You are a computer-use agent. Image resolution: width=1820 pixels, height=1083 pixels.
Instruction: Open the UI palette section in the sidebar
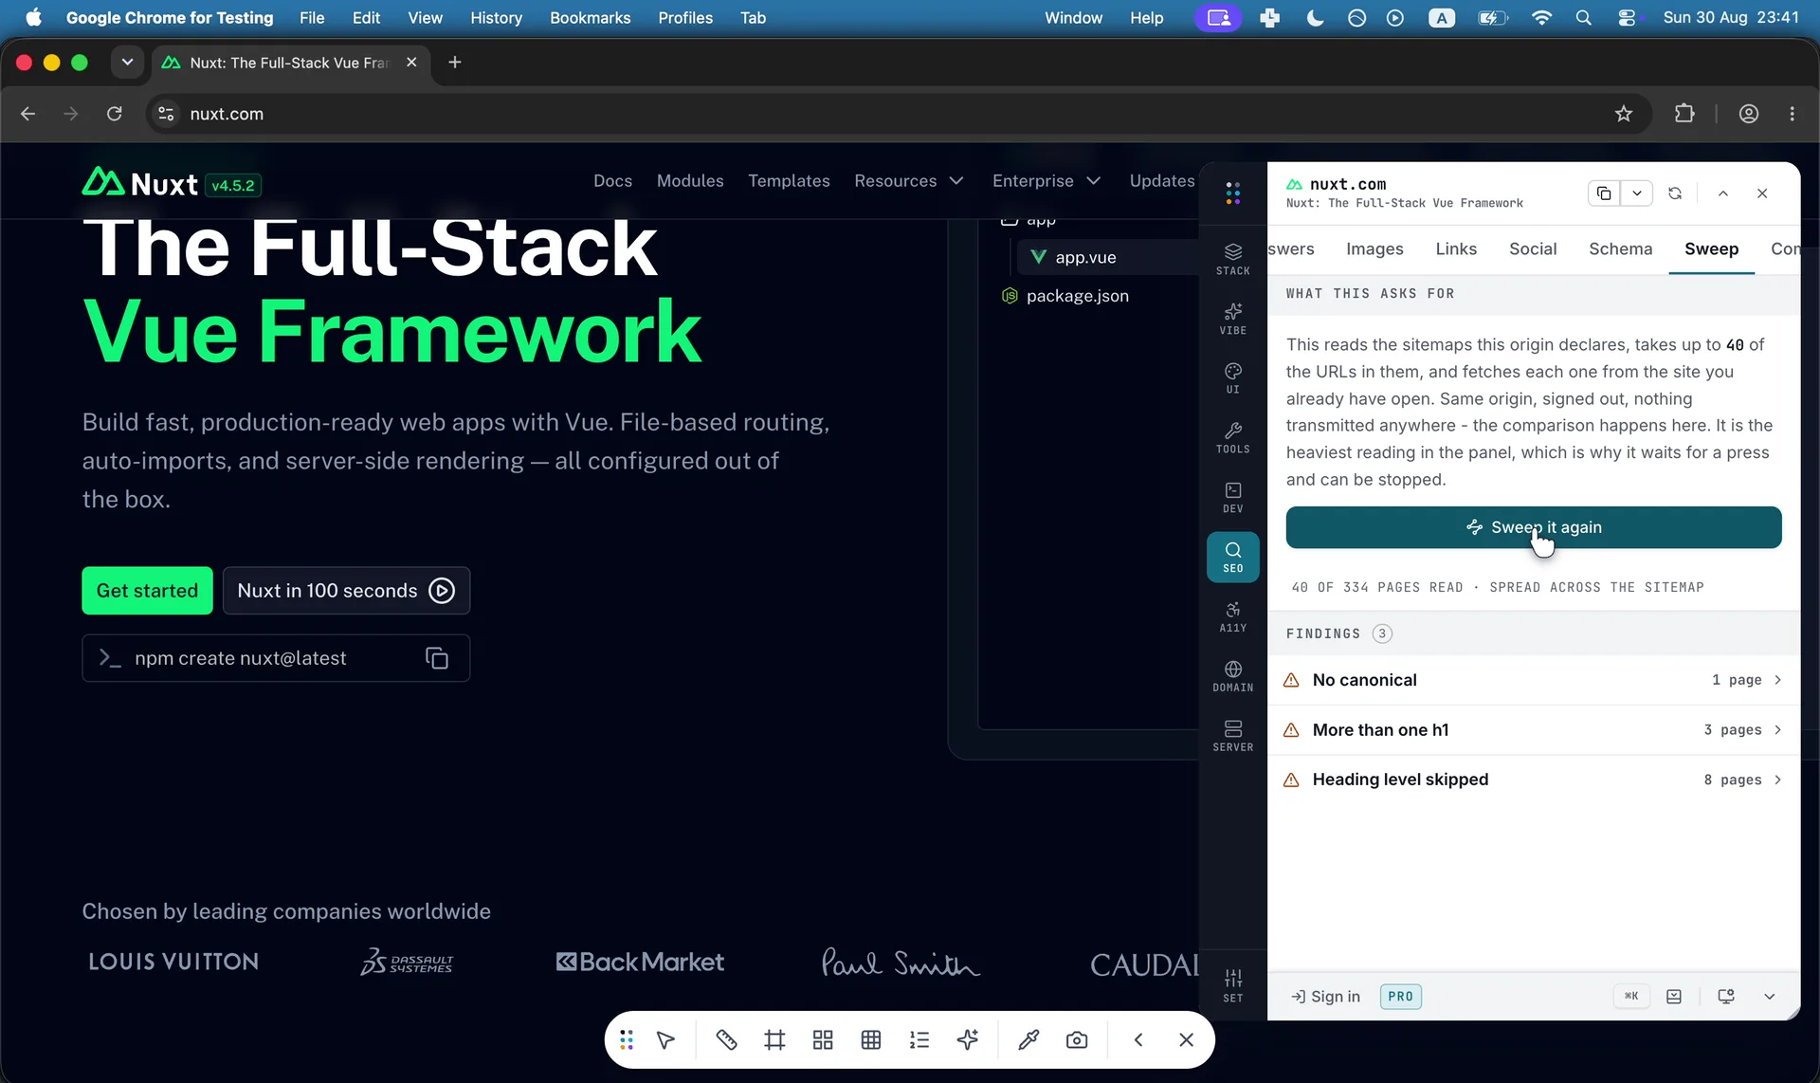coord(1232,377)
